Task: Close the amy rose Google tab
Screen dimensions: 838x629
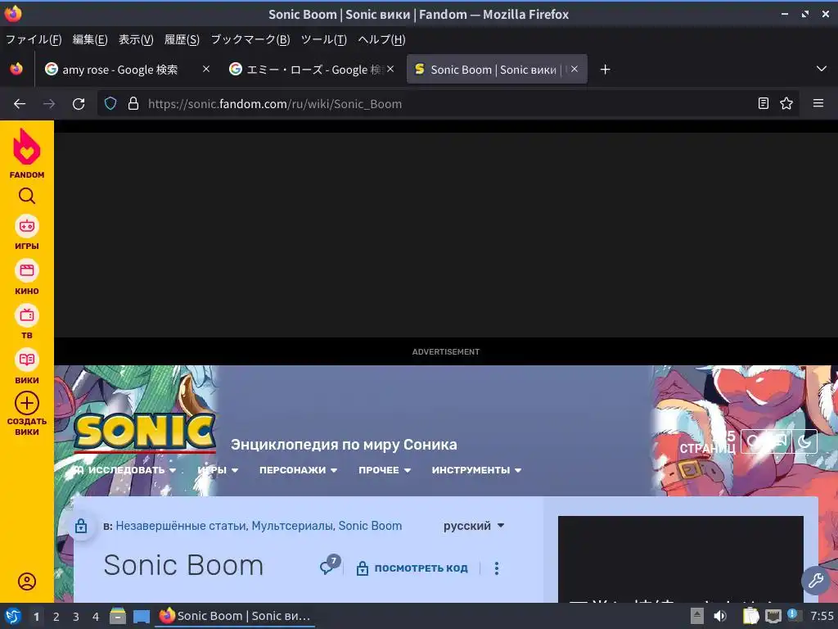Action: [x=206, y=69]
